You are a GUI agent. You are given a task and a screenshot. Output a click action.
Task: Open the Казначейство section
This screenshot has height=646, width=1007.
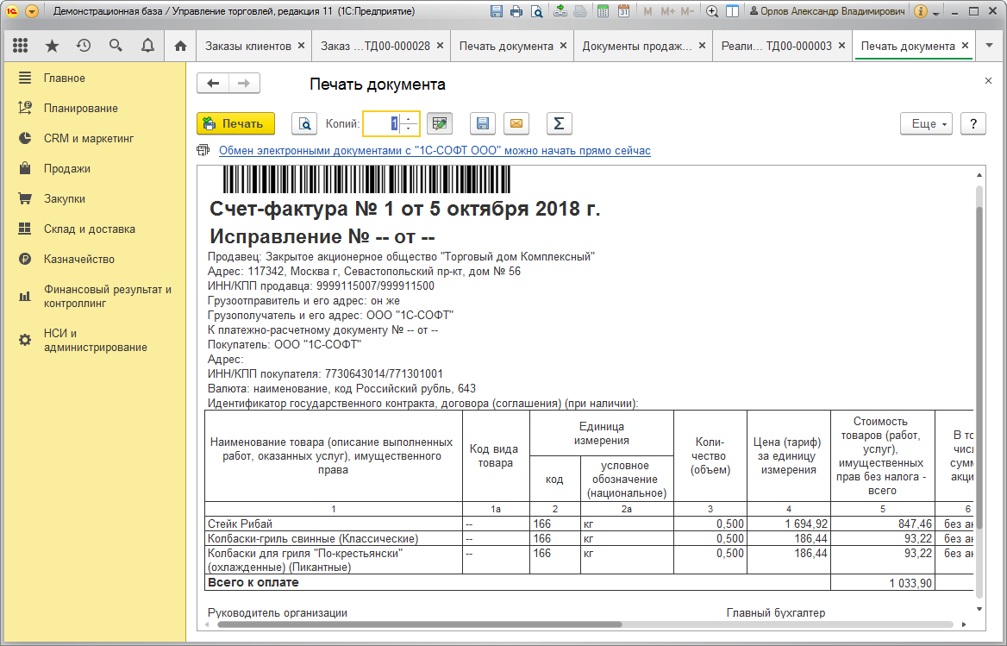(95, 259)
